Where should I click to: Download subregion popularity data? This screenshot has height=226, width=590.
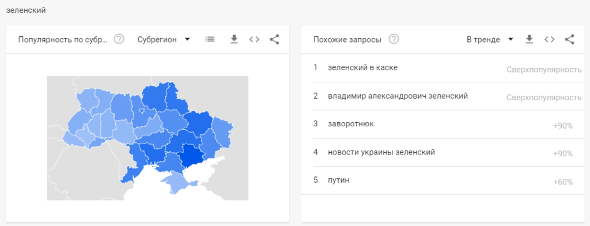click(234, 39)
